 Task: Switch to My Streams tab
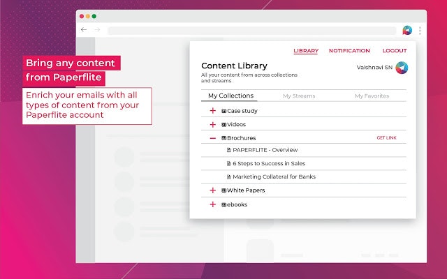click(x=299, y=96)
